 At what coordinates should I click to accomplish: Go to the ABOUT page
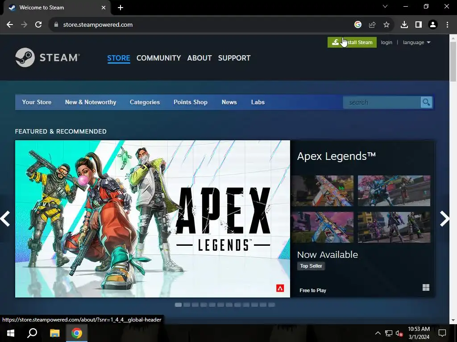pyautogui.click(x=199, y=58)
